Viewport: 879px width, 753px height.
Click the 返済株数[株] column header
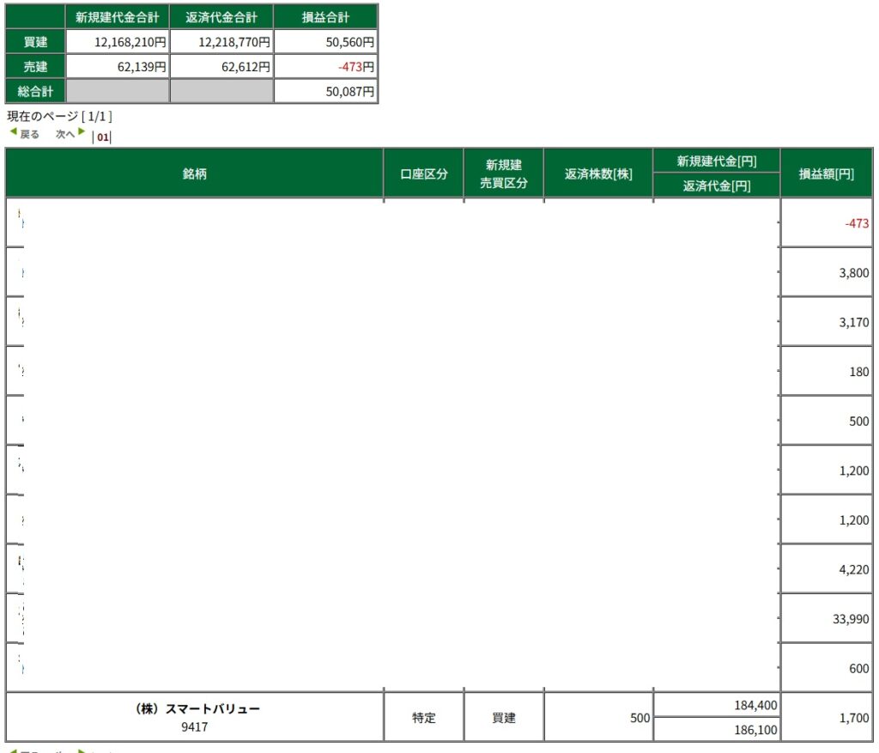598,173
